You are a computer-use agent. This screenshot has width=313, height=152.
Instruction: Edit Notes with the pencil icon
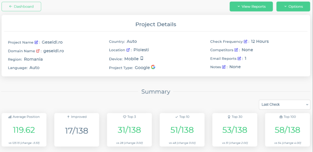[x=224, y=67]
